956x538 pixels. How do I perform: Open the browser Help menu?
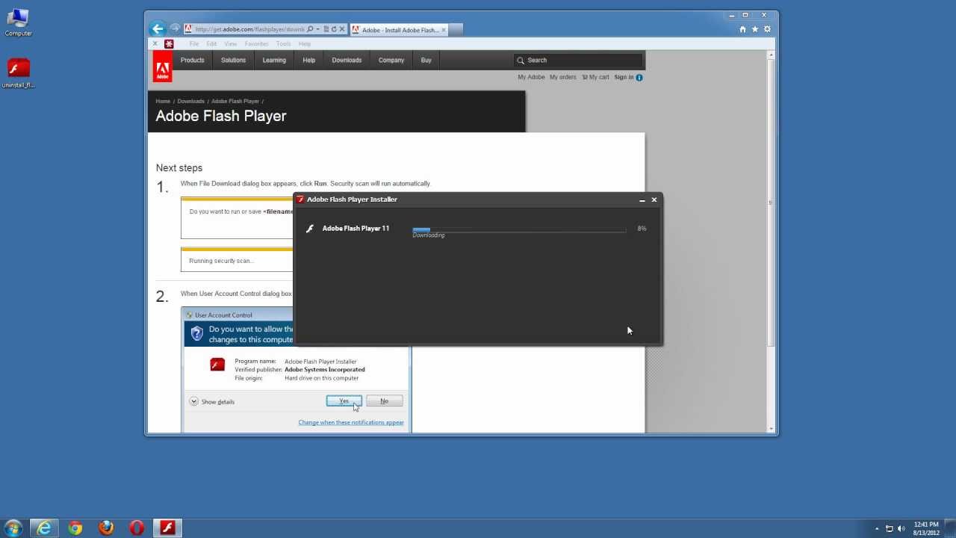(x=305, y=44)
